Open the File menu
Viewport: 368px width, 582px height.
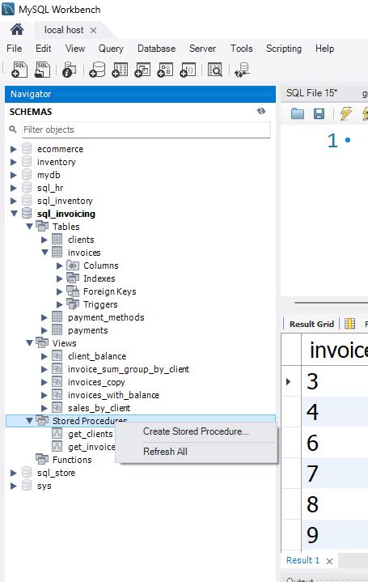[x=14, y=49]
